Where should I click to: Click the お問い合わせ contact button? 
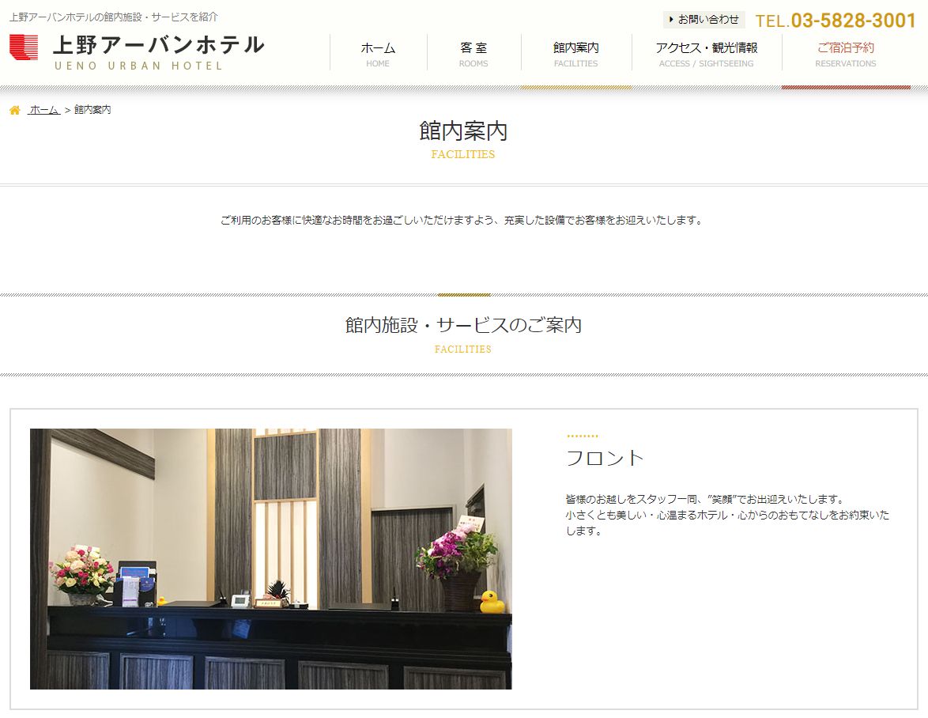[704, 20]
